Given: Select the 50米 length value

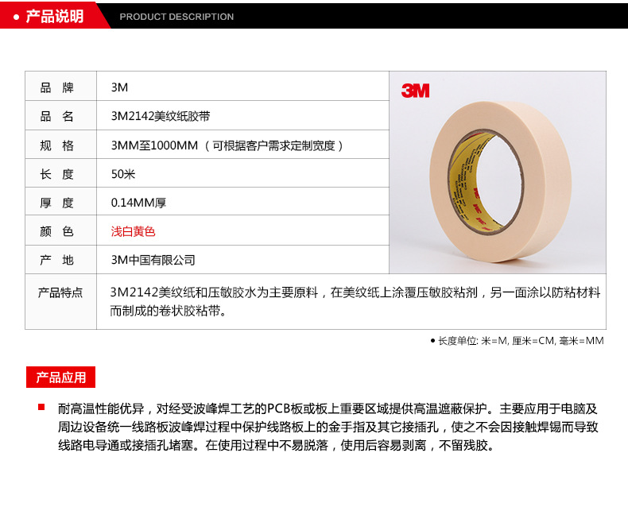Looking at the screenshot, I should 123,174.
